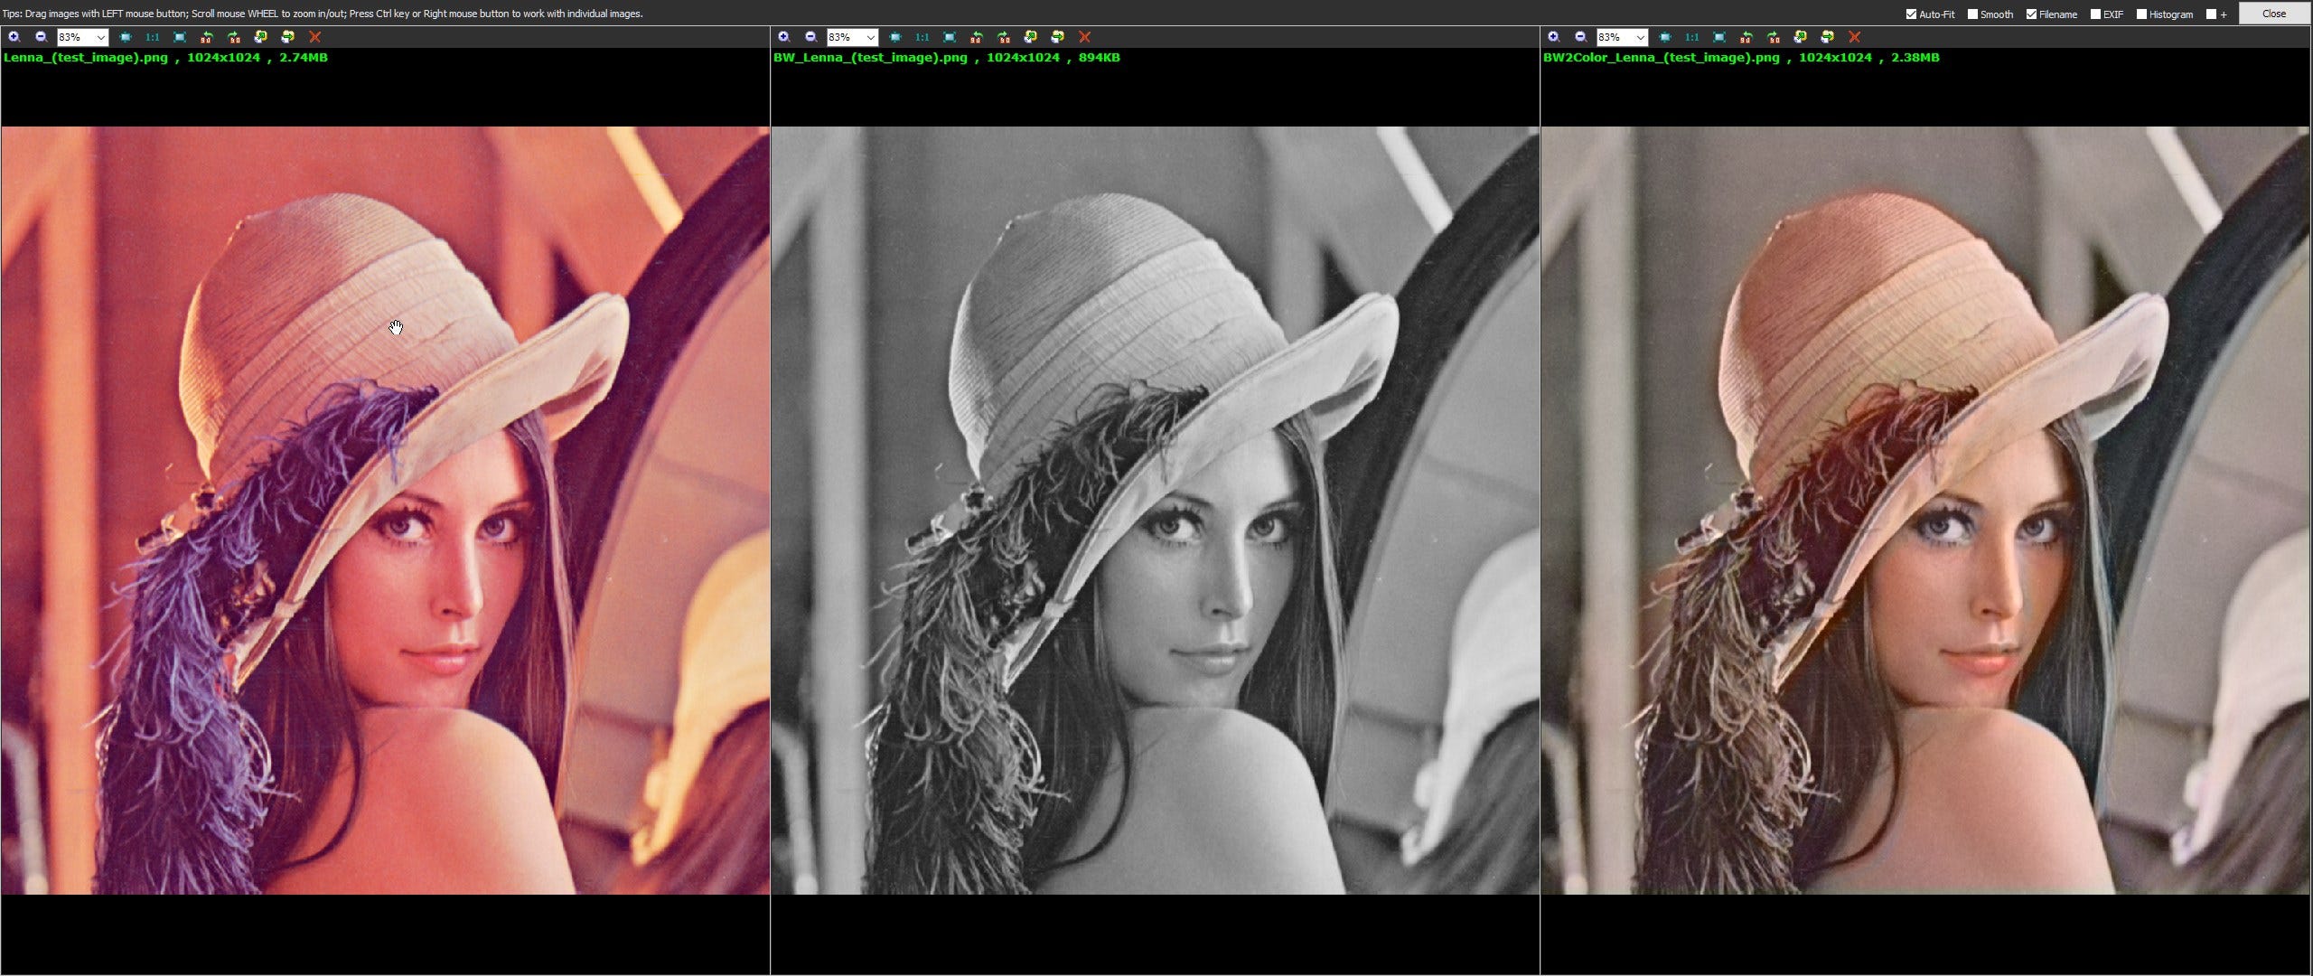2313x976 pixels.
Task: Zoom out on BW2Color_Lenna panel
Action: [1580, 37]
